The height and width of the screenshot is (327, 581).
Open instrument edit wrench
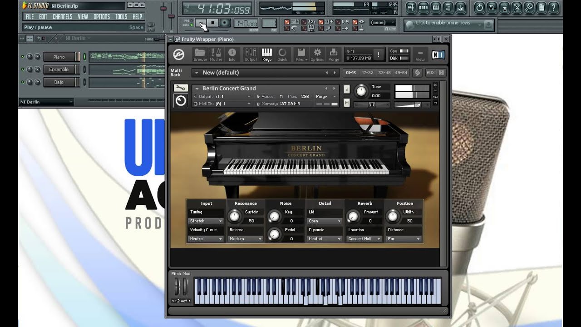(180, 88)
